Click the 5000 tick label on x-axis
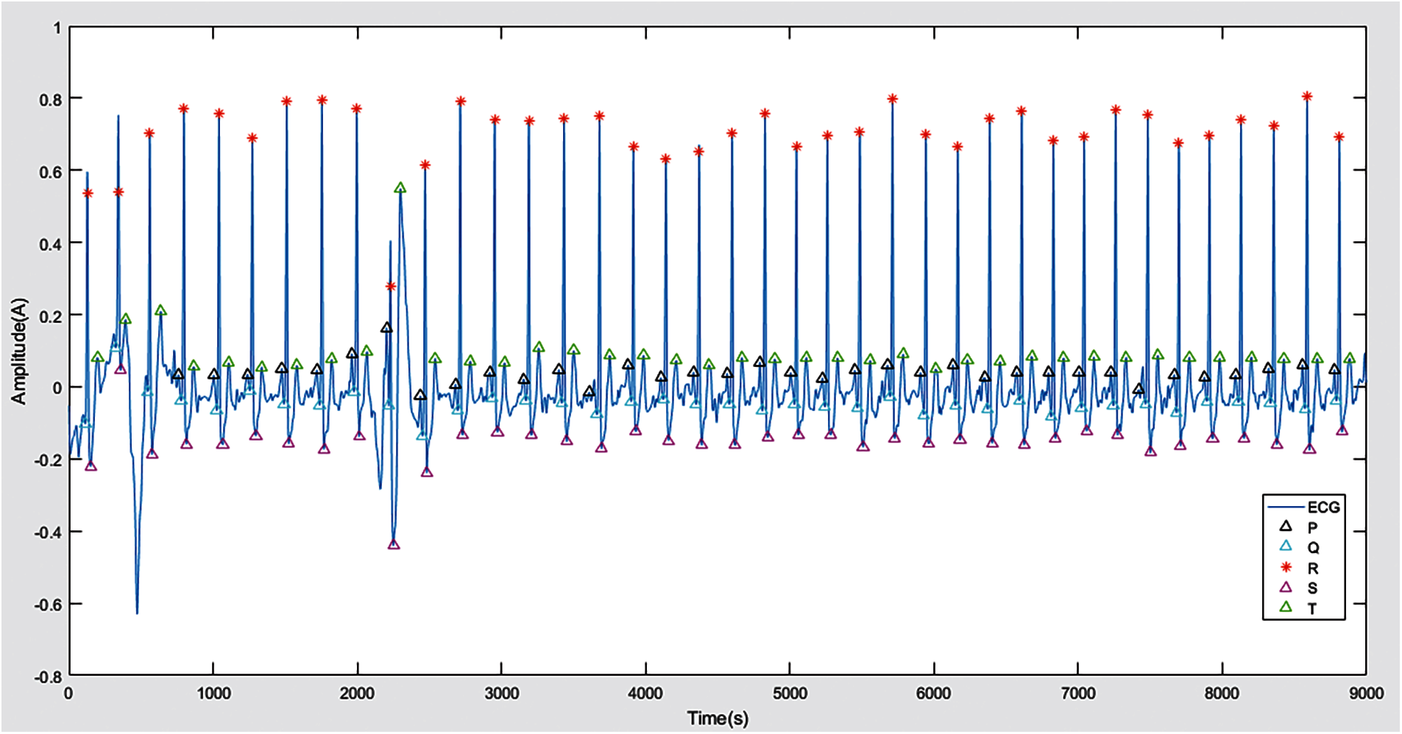1402x734 pixels. [790, 694]
